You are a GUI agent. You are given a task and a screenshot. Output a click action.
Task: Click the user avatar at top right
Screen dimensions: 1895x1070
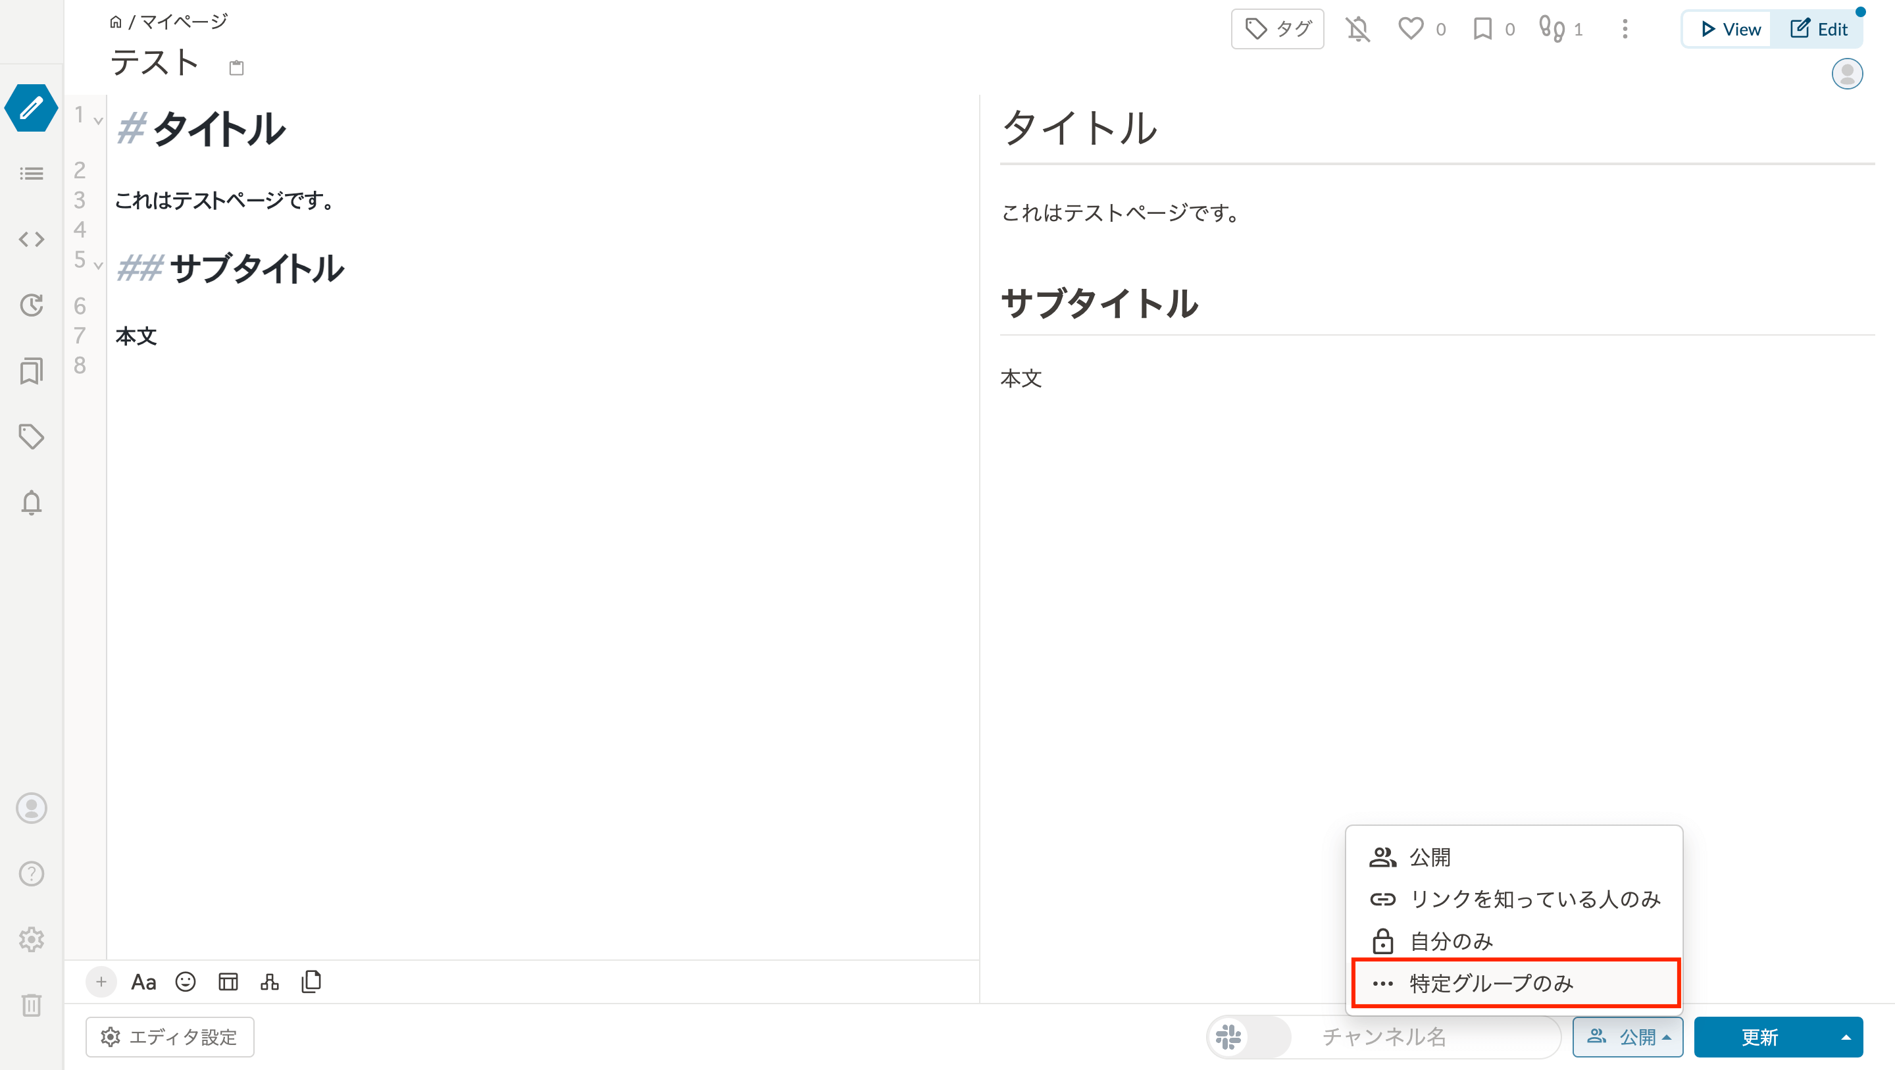tap(1846, 74)
